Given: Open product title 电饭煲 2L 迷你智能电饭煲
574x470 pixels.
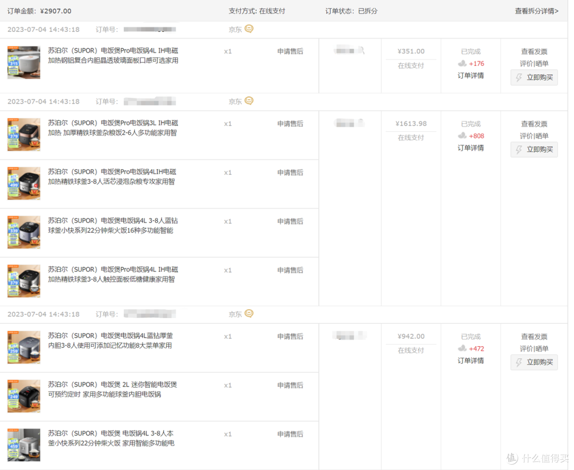Looking at the screenshot, I should 112,389.
